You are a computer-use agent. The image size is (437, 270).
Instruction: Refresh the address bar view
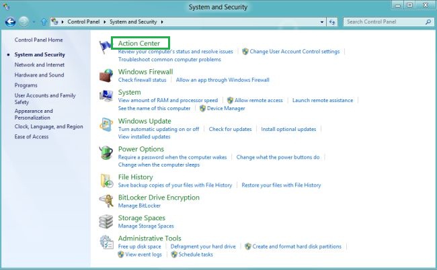(332, 22)
